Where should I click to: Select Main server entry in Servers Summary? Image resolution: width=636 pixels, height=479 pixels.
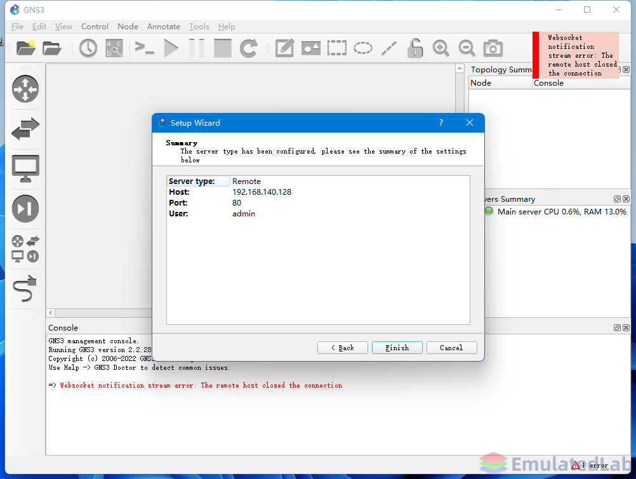pos(561,212)
